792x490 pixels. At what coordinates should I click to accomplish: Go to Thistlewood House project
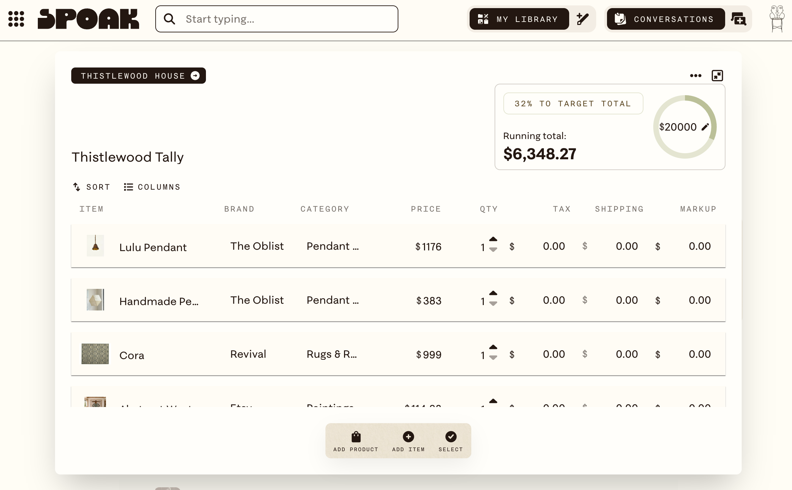(138, 76)
